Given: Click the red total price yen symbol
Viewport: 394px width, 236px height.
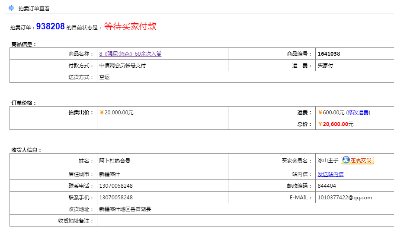Looking at the screenshot, I should (320, 124).
